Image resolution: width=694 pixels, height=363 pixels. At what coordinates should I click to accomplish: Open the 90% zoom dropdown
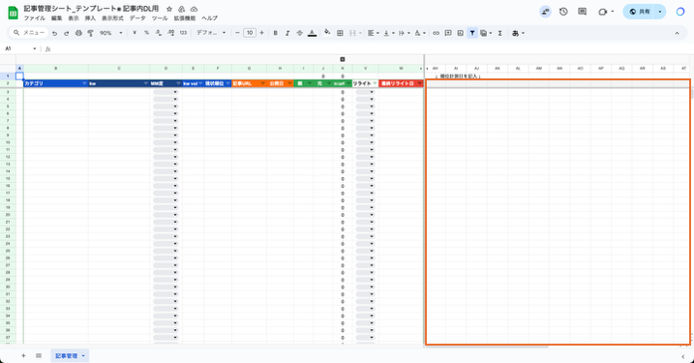pos(110,33)
